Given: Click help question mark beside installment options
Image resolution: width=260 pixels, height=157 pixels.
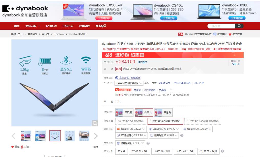Looking at the screenshot, I should pyautogui.click(x=222, y=151).
